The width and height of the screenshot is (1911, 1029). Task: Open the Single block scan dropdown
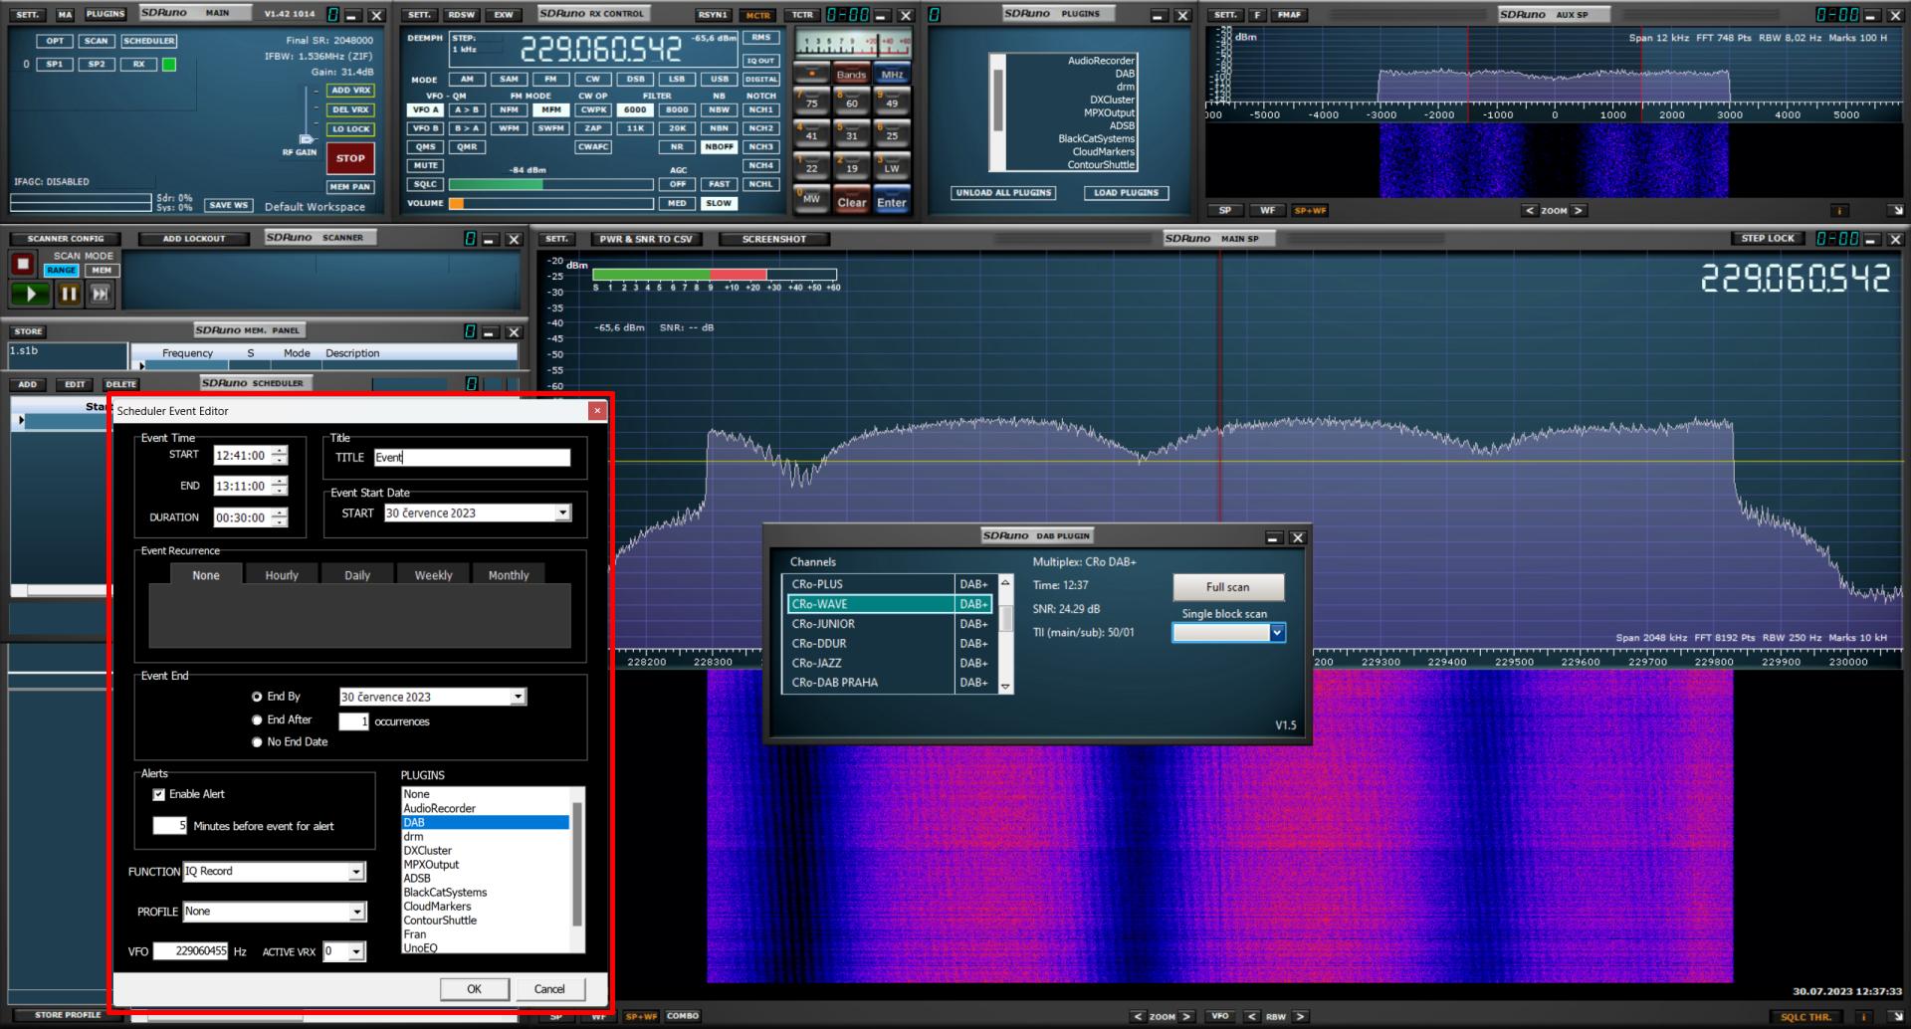1277,633
